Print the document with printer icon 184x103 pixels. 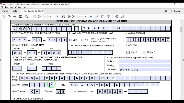15,17
